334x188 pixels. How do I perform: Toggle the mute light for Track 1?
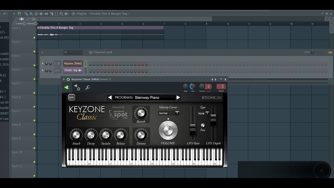pyautogui.click(x=34, y=38)
